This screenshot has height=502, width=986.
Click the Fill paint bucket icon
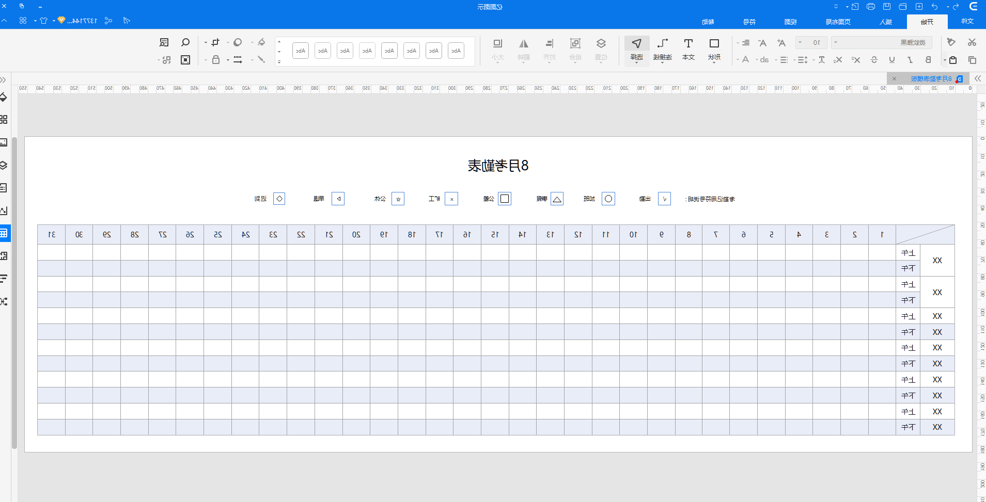261,42
